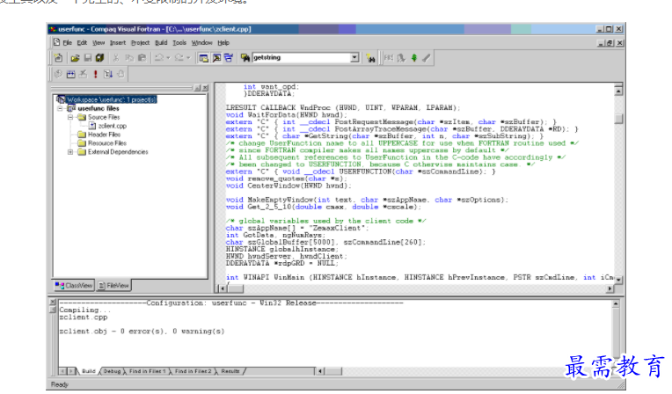The image size is (672, 394).
Task: Open the Project menu
Action: [x=140, y=43]
